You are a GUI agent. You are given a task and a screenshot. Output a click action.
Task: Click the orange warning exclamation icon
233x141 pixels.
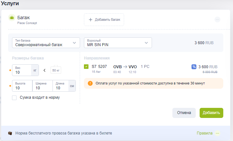click(90, 83)
